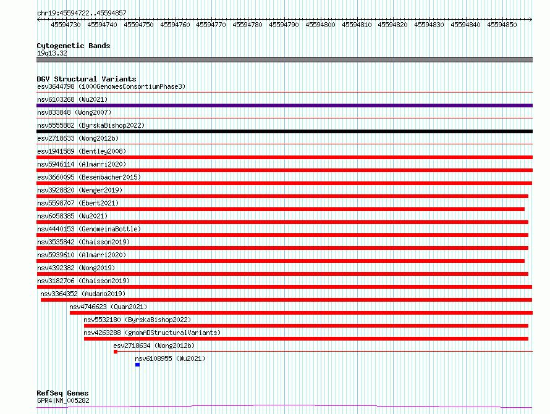
Task: Select the nsv5532180 (ByrskaBishop2022) variant label
Action: pos(137,320)
